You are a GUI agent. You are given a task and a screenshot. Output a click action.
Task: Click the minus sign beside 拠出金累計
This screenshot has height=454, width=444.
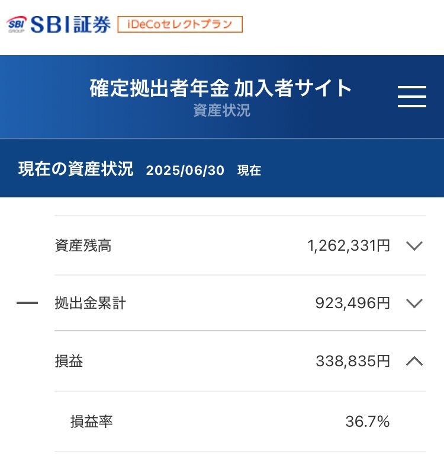point(27,303)
